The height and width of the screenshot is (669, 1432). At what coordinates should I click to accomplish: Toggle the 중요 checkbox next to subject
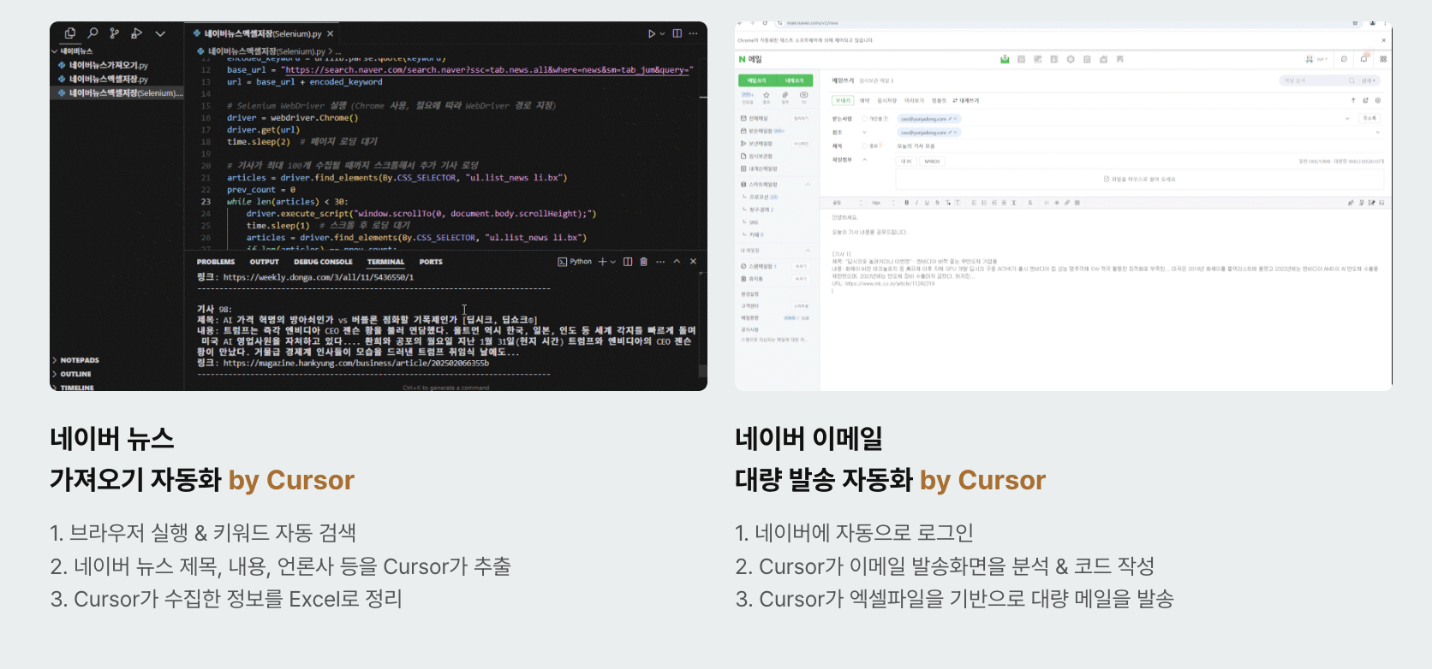point(865,145)
